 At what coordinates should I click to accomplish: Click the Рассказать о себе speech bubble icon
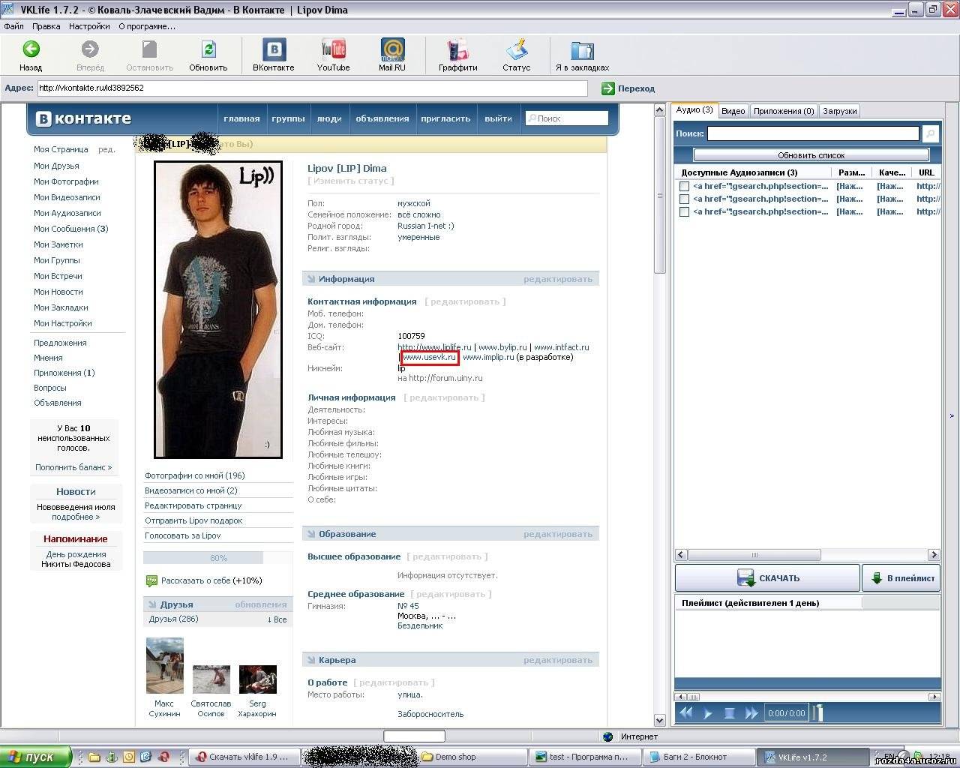[151, 580]
